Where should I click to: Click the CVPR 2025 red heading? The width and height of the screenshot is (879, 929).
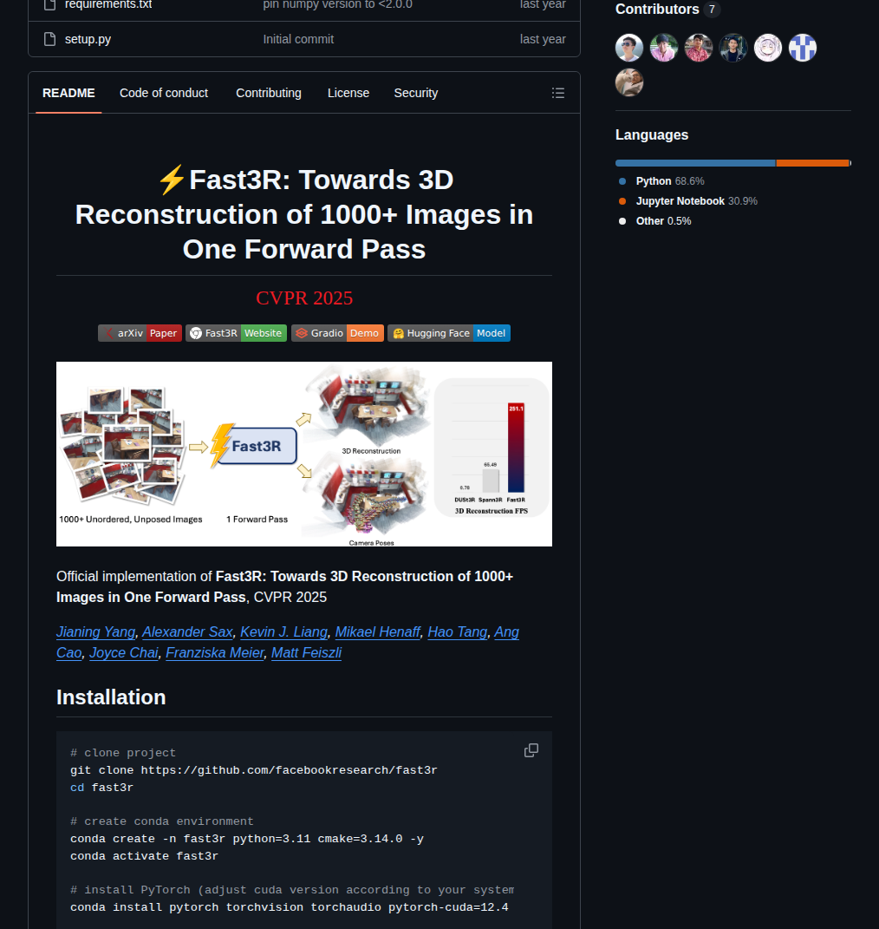tap(304, 298)
